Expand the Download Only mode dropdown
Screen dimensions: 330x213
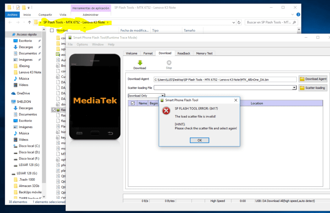[x=162, y=96]
